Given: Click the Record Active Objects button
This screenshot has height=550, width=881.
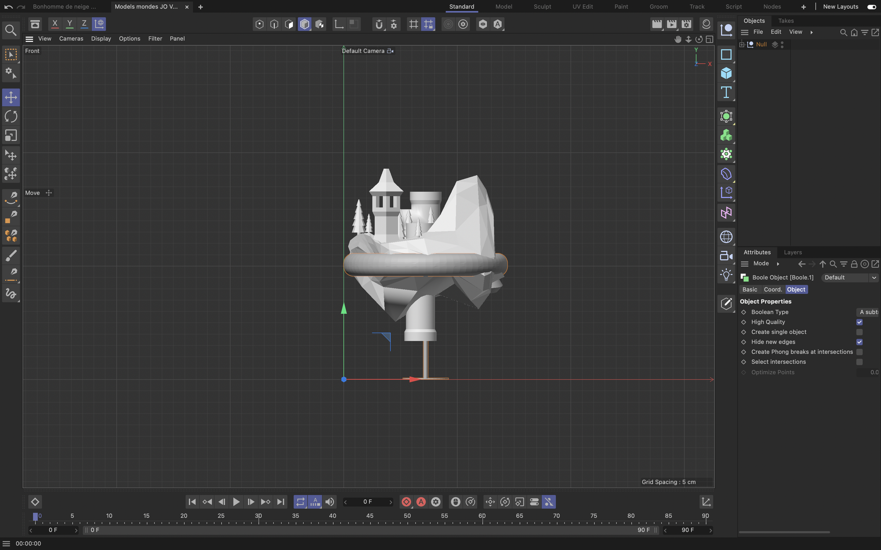Looking at the screenshot, I should pyautogui.click(x=406, y=502).
